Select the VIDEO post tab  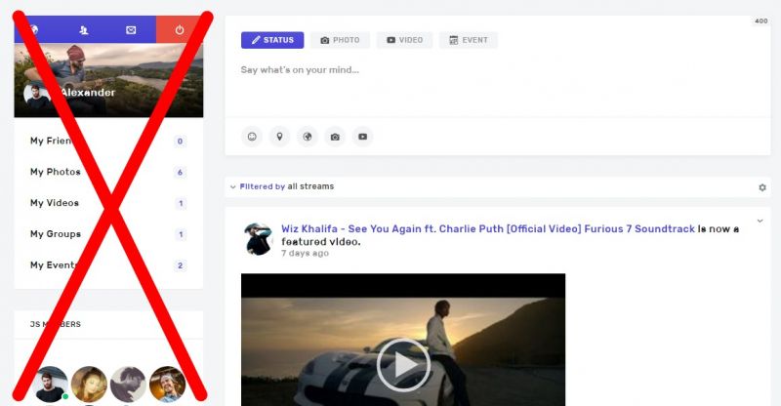click(404, 40)
